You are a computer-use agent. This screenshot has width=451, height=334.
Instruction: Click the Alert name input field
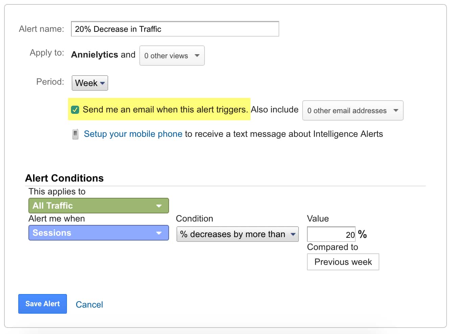coord(175,29)
